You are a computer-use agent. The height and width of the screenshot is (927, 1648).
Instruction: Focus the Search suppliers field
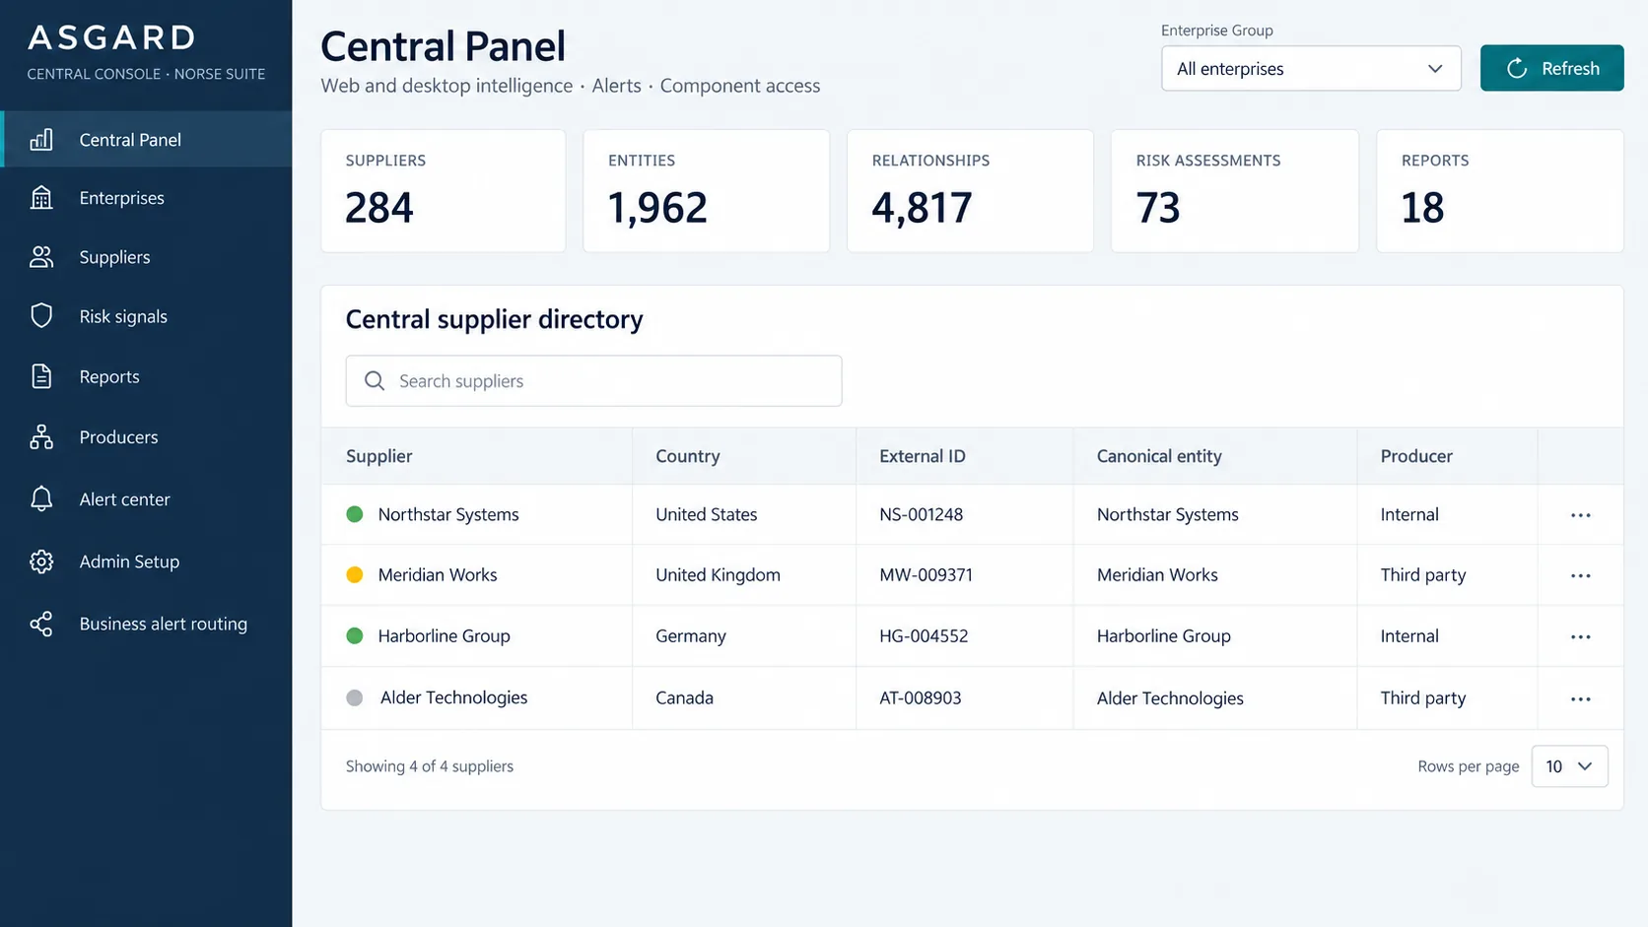(x=593, y=380)
